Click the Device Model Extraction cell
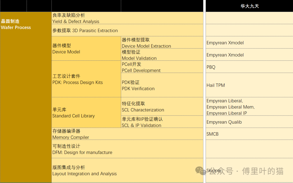This screenshot has height=183, width=293. [x=146, y=43]
